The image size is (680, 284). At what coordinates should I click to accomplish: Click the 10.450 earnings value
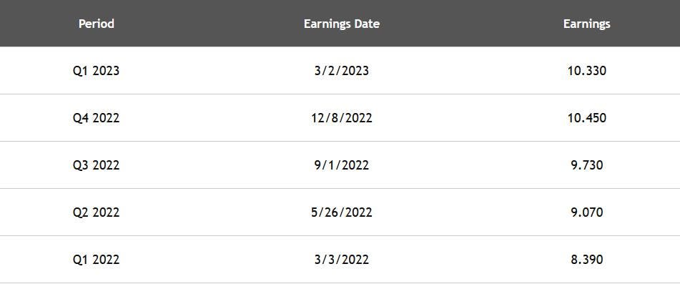587,118
